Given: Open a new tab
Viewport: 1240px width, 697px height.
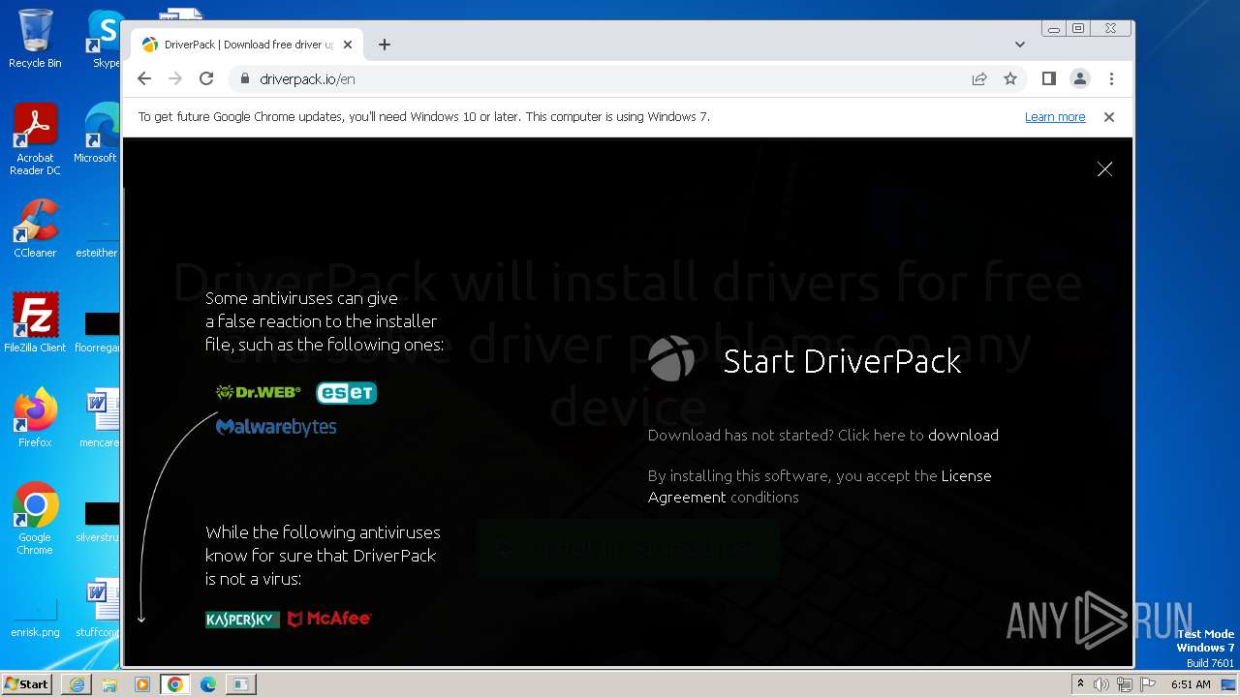Looking at the screenshot, I should point(385,45).
